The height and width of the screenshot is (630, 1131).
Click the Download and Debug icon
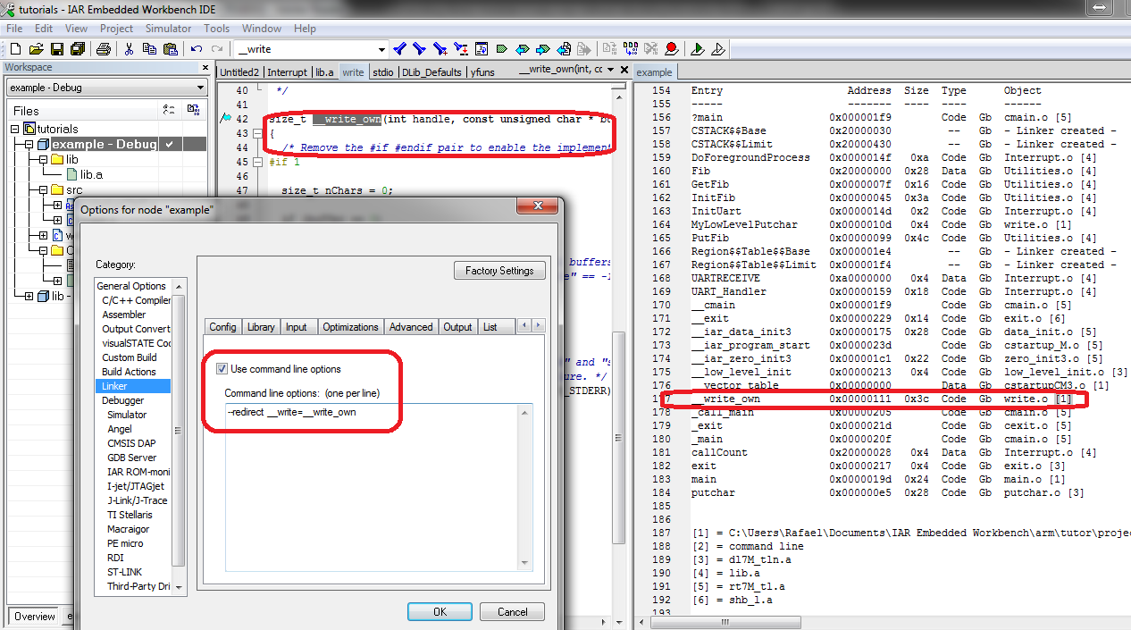[x=698, y=49]
